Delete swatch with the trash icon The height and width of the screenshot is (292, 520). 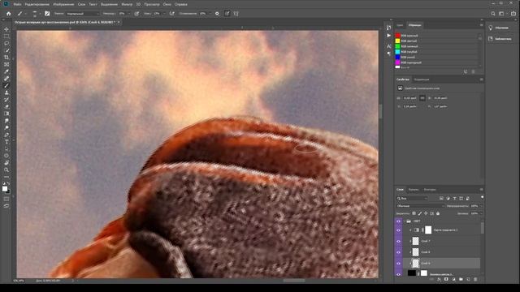(473, 71)
